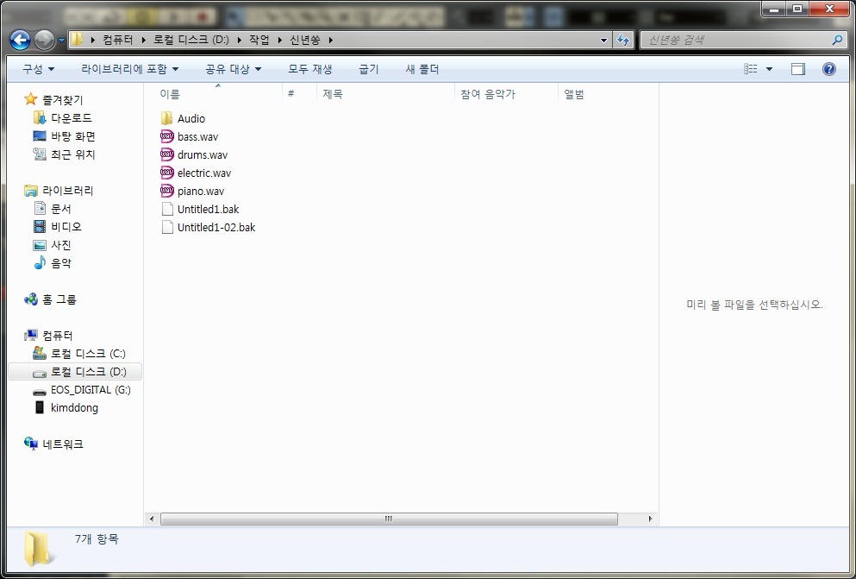
Task: Open 다운로드 in favorites
Action: [72, 118]
